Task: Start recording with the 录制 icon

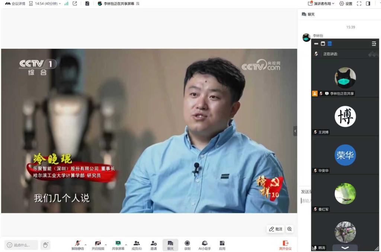Action: pyautogui.click(x=187, y=243)
